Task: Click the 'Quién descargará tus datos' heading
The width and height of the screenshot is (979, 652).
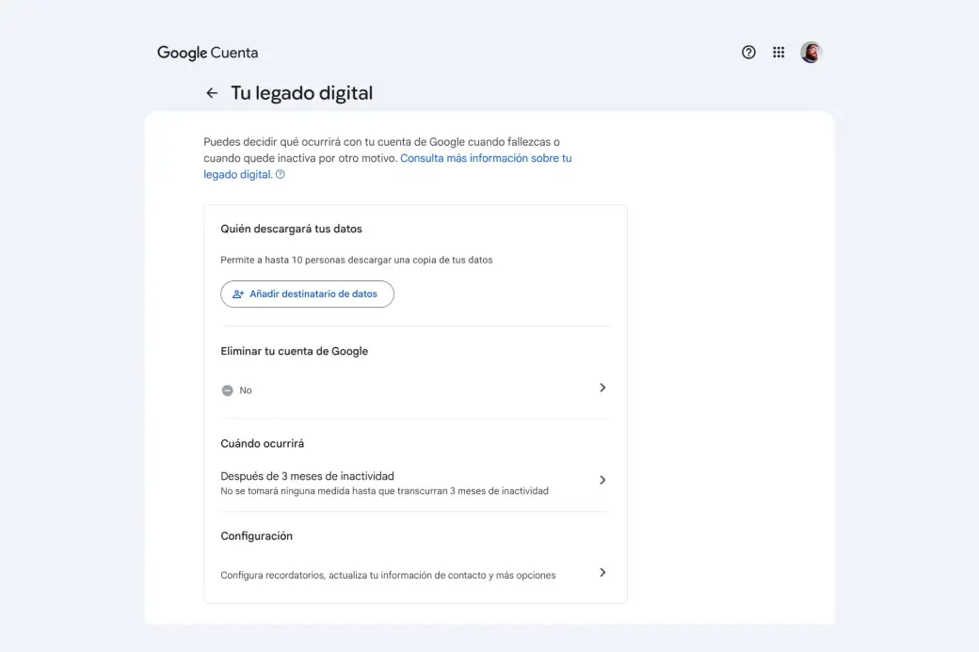Action: coord(291,229)
